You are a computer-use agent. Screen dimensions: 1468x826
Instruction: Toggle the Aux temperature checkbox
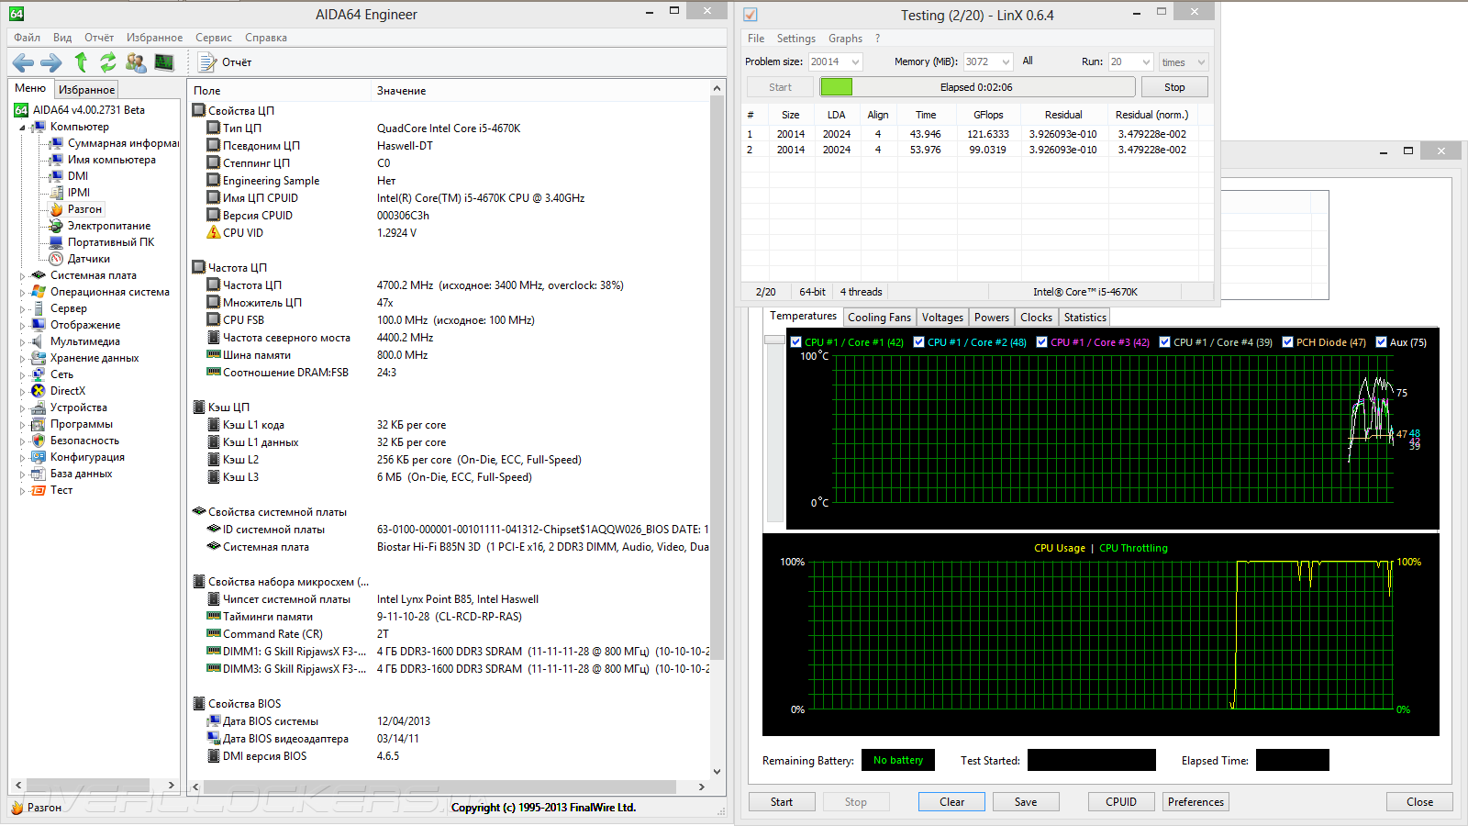tap(1381, 342)
